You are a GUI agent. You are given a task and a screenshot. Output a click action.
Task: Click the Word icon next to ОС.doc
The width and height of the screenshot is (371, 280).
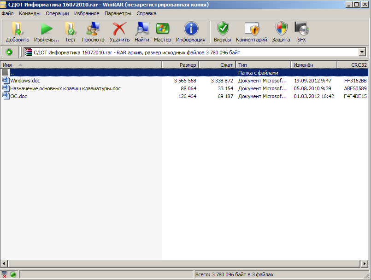[6, 96]
